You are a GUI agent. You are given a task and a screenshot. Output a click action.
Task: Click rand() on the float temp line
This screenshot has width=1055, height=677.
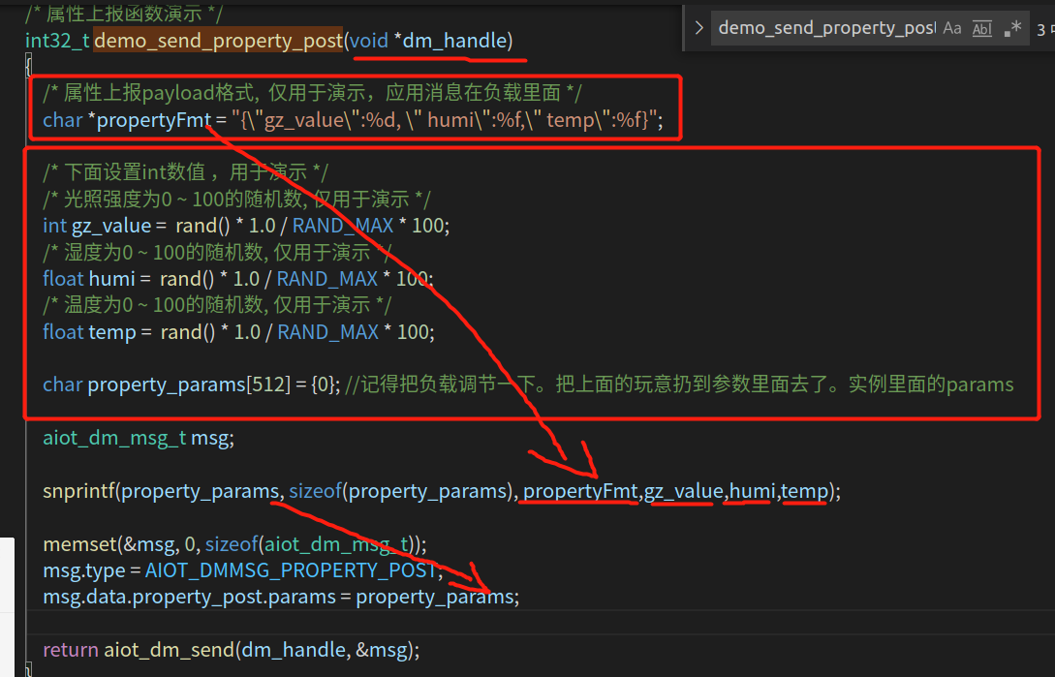pyautogui.click(x=188, y=332)
